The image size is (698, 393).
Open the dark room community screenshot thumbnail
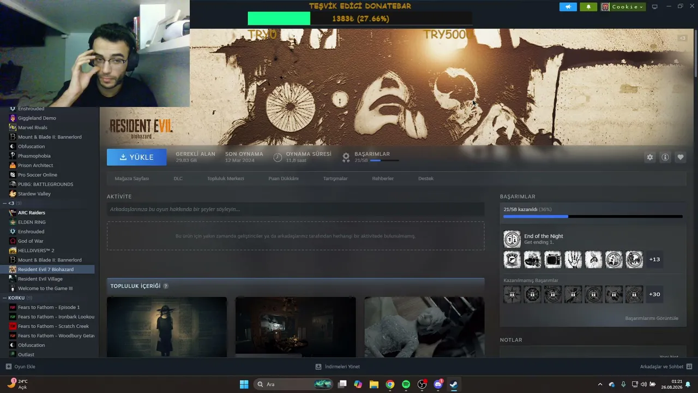[296, 327]
